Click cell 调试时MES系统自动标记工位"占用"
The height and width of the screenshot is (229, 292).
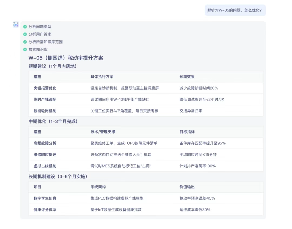(x=121, y=166)
